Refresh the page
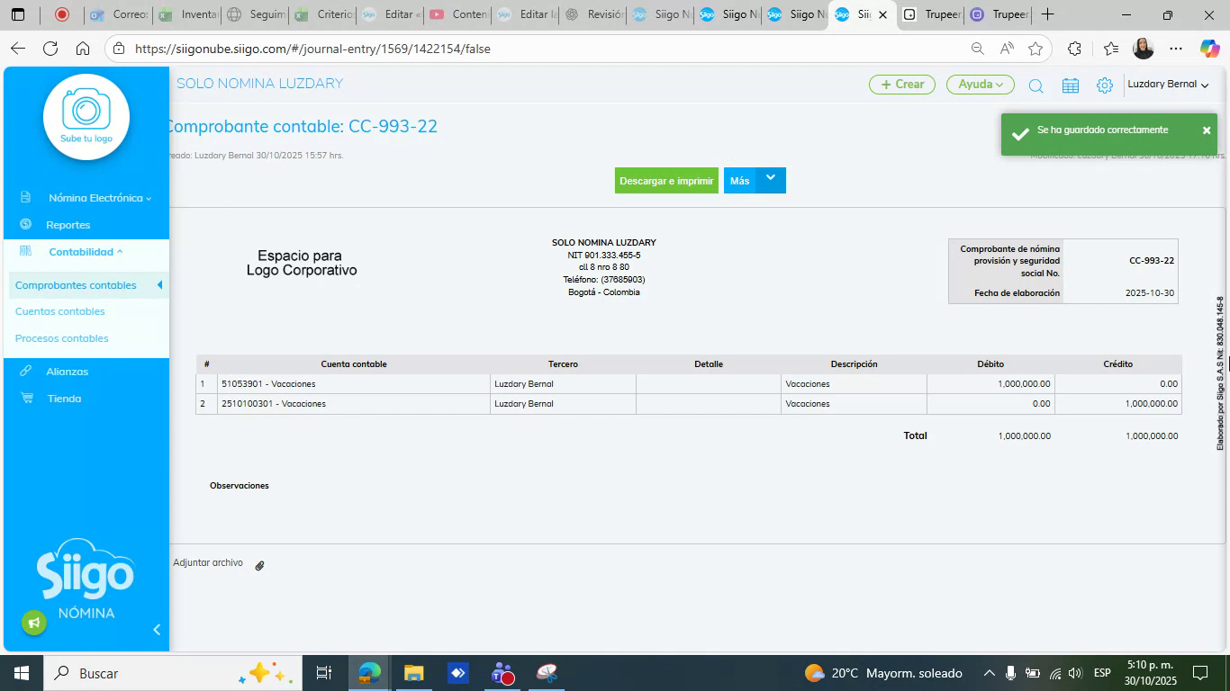 (50, 49)
